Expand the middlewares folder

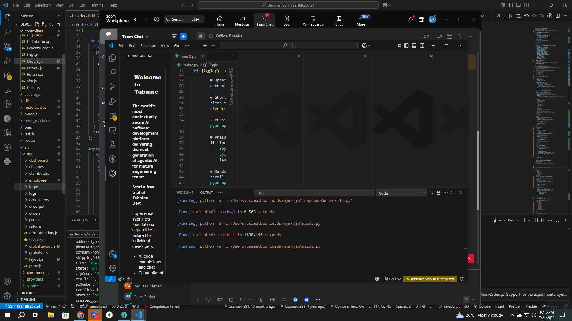tap(35, 108)
